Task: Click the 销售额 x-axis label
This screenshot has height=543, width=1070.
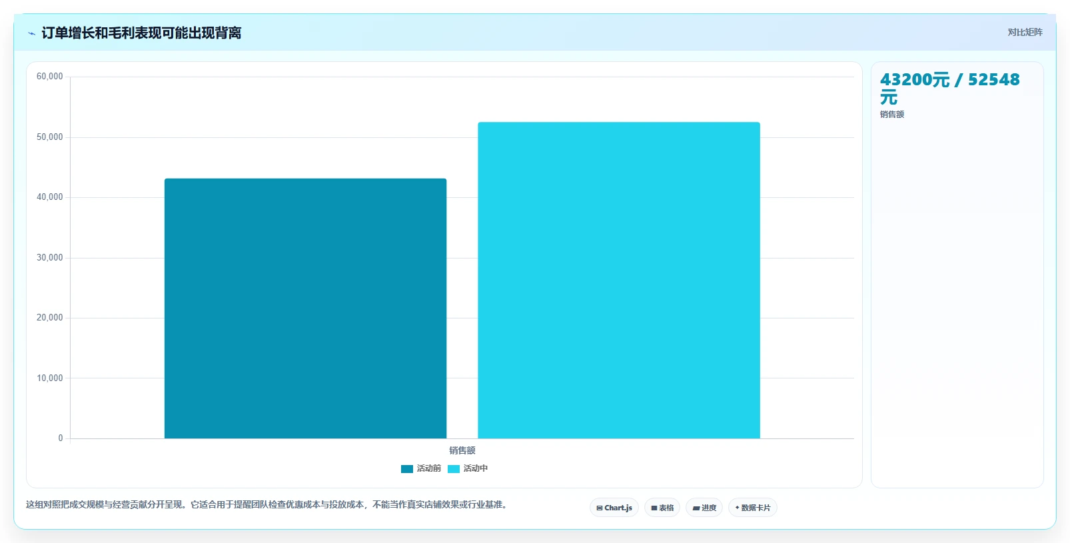Action: pos(462,450)
